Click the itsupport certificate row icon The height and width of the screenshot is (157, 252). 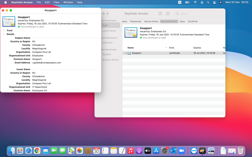tap(129, 53)
